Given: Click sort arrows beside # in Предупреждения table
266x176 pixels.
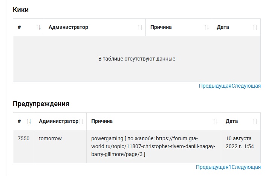Looking at the screenshot, I should (x=29, y=121).
